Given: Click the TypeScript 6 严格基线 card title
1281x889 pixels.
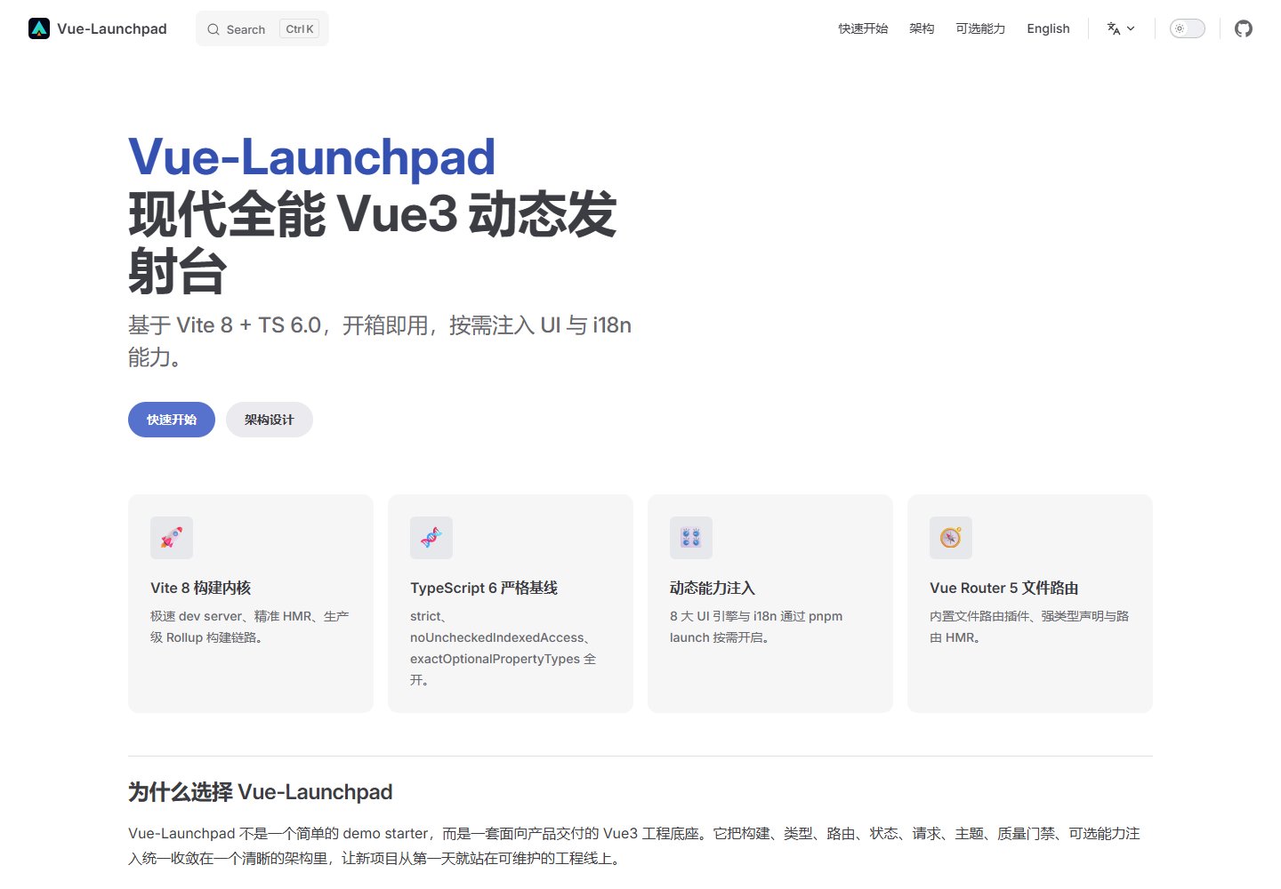Looking at the screenshot, I should (484, 588).
